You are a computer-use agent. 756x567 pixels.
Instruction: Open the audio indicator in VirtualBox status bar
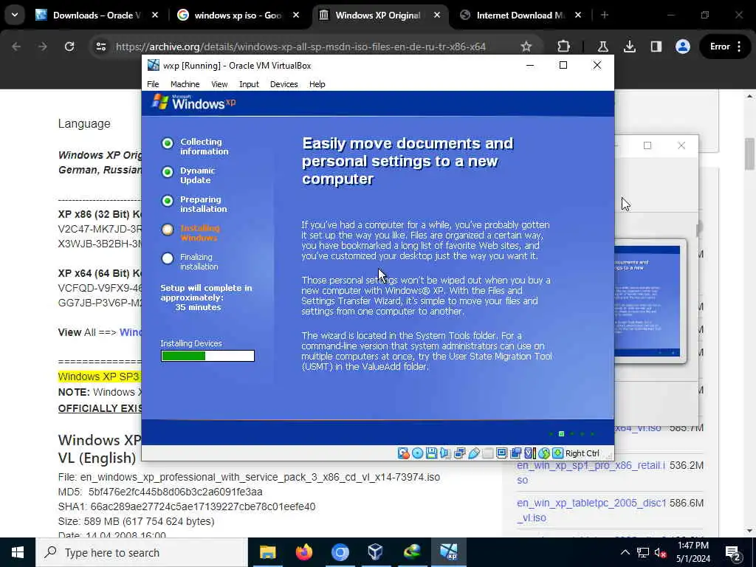[445, 453]
